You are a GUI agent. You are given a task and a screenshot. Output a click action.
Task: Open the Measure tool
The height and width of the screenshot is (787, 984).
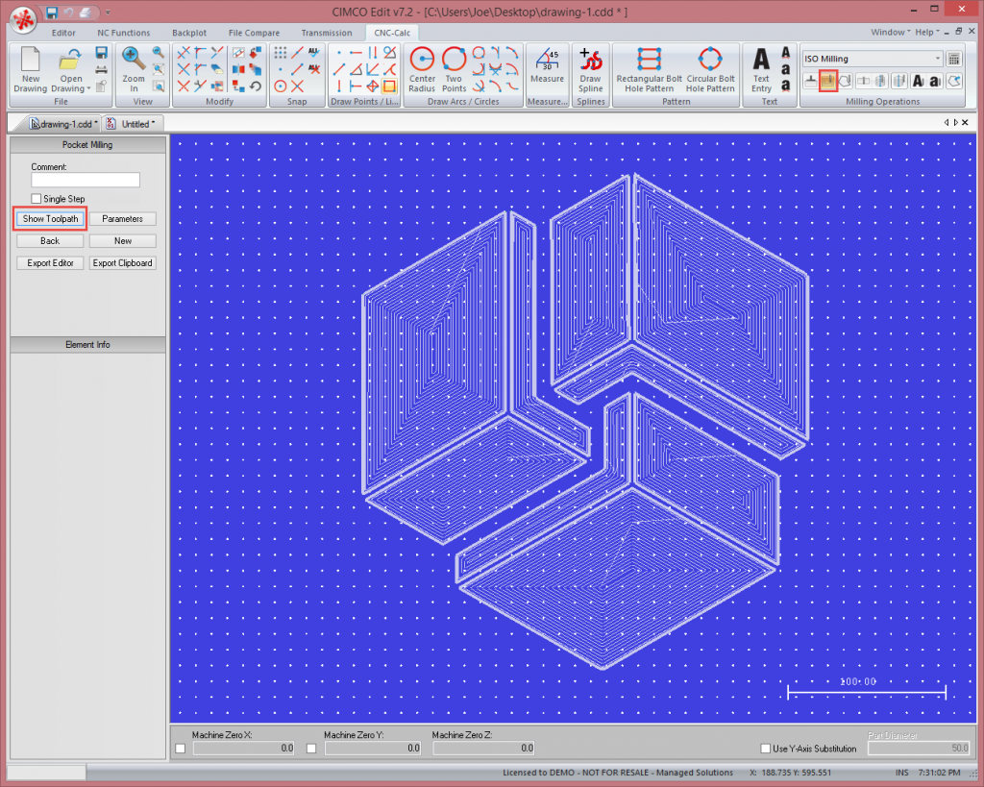548,66
